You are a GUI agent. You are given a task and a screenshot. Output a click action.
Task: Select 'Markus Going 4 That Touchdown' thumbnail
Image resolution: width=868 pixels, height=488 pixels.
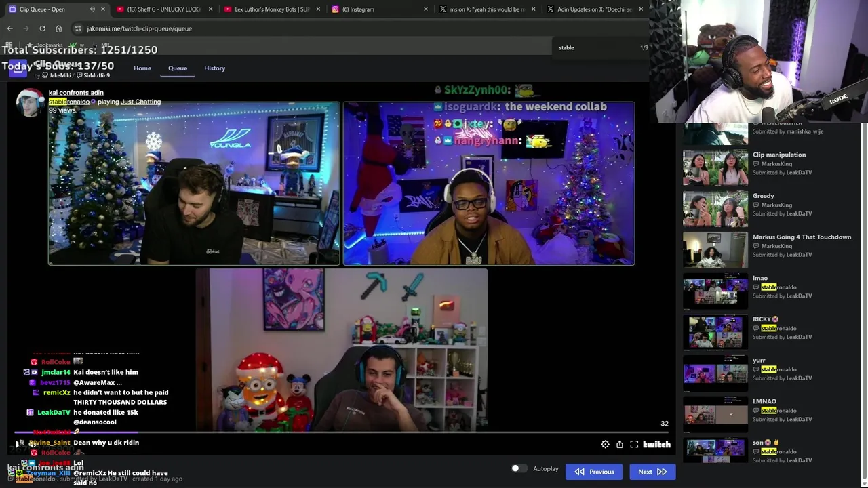point(715,250)
